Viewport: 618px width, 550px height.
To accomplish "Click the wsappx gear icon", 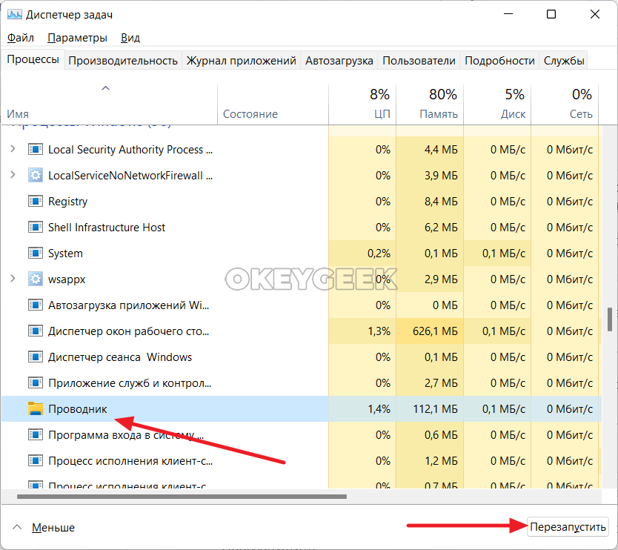I will pos(36,279).
